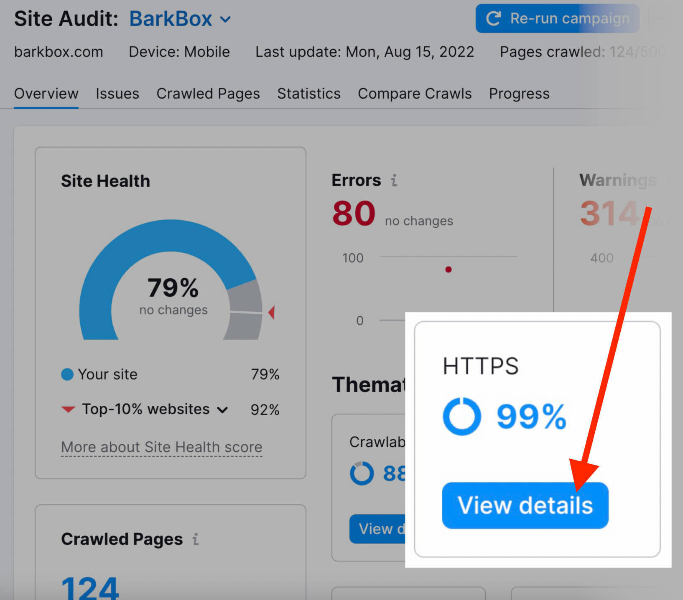Screen dimensions: 683x600
Task: Switch to the Issues tab
Action: 117,94
